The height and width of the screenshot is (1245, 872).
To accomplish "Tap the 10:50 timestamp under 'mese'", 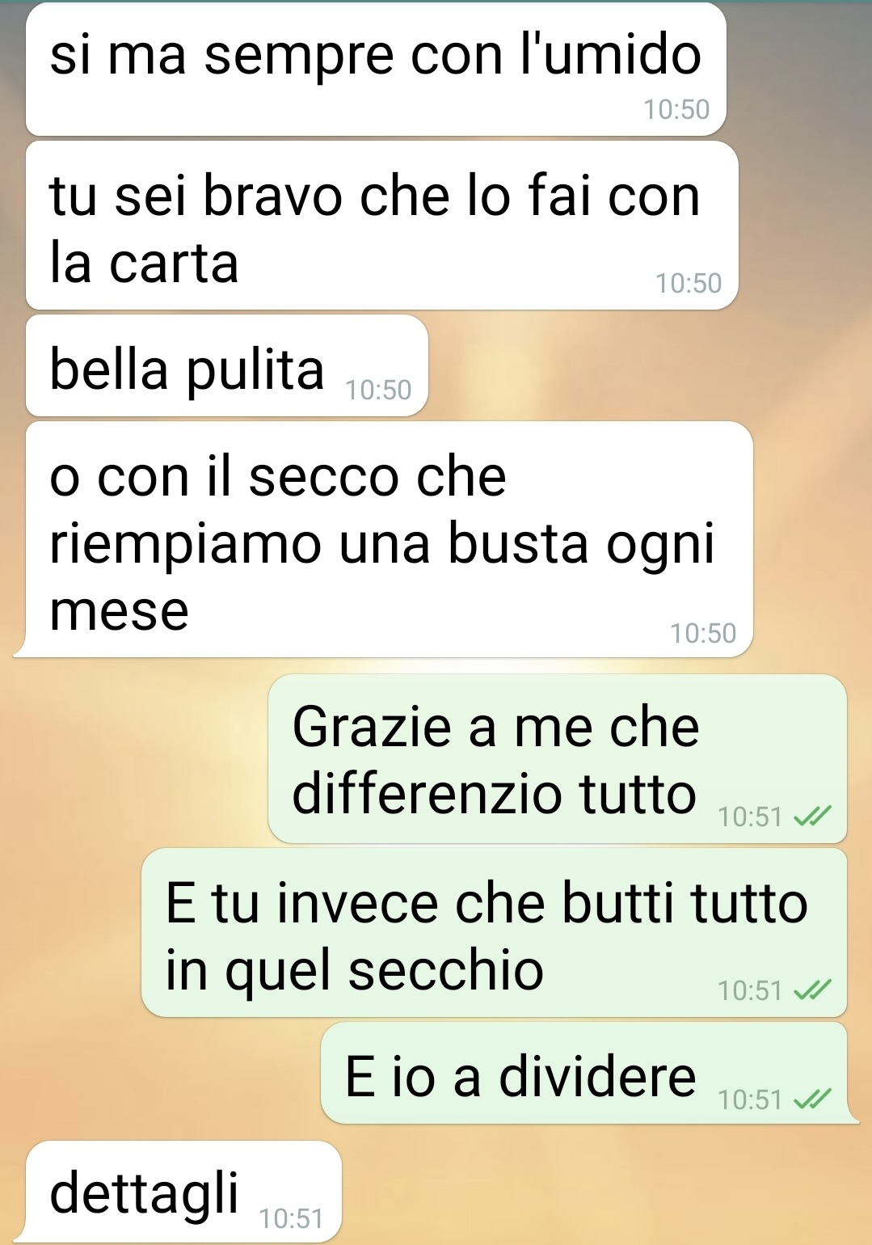I will 703,633.
